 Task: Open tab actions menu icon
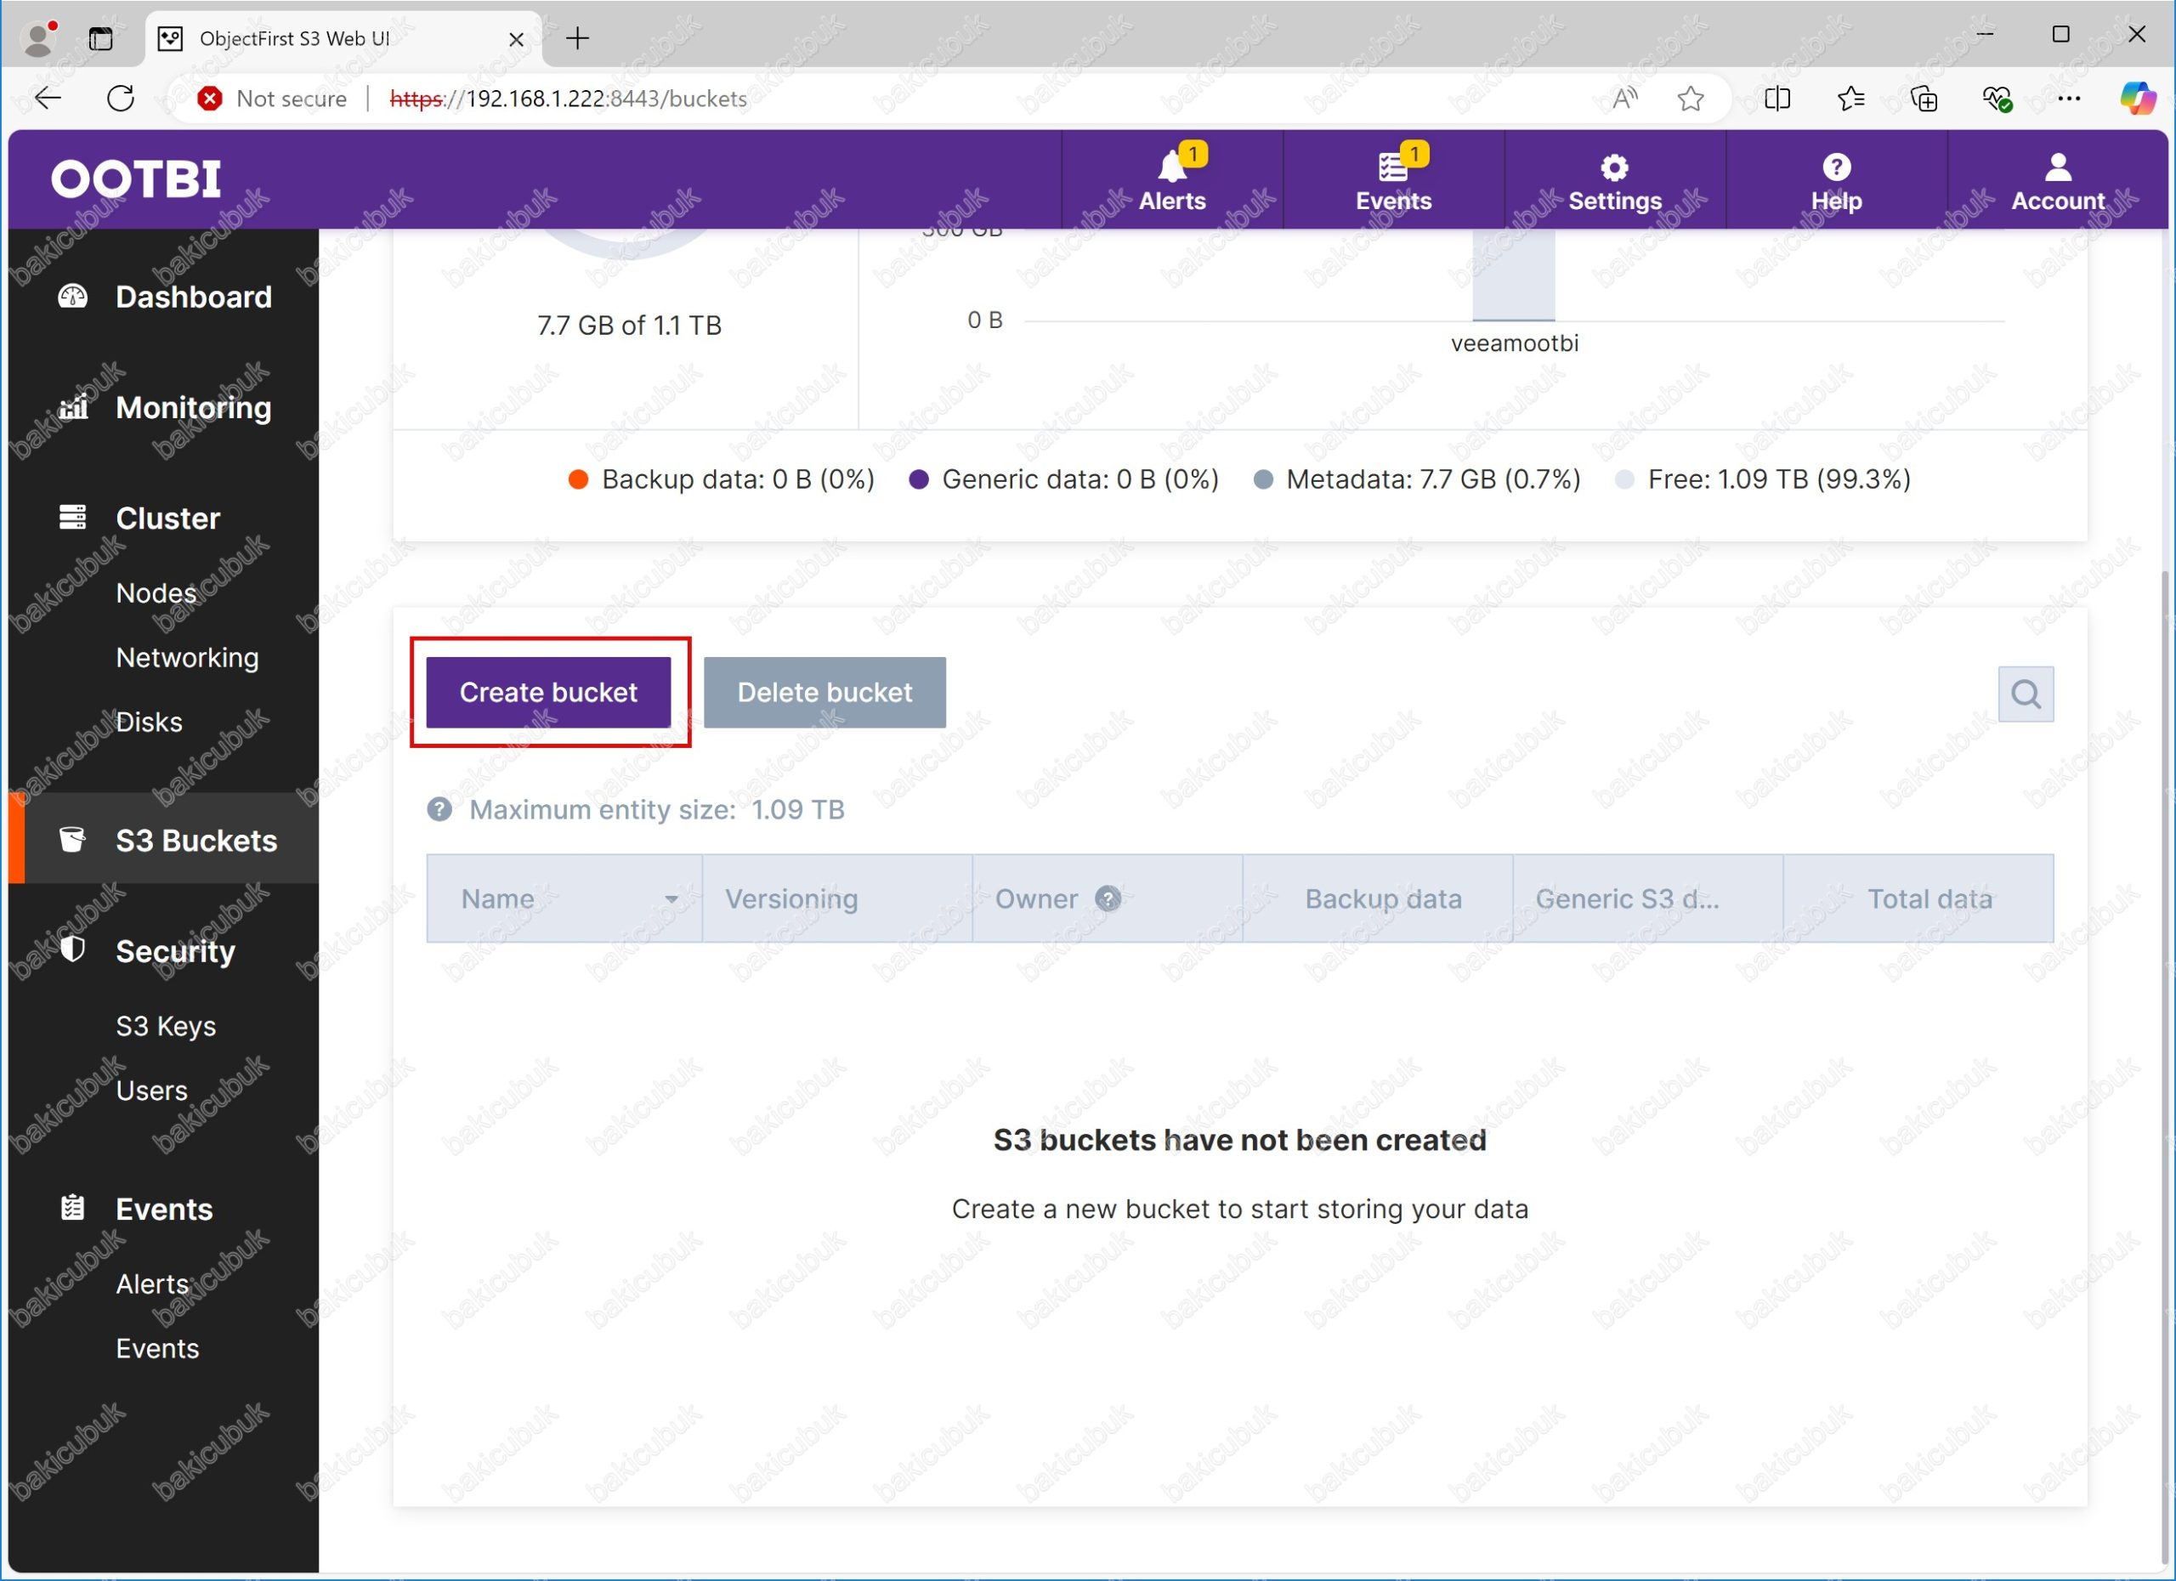tap(101, 38)
